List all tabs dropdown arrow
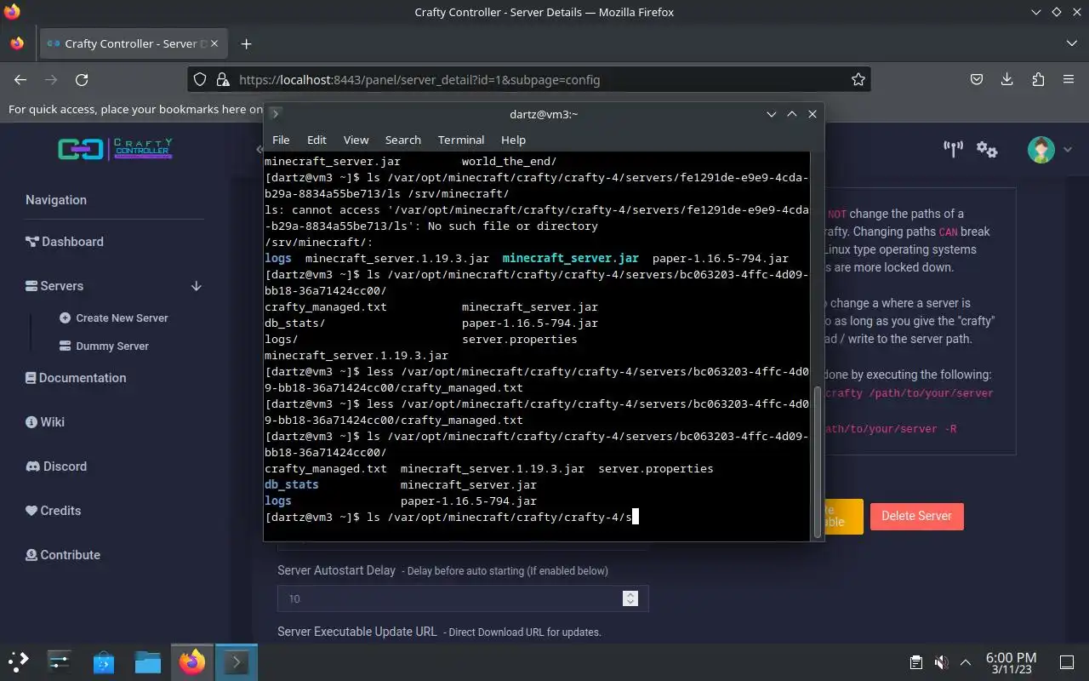This screenshot has height=681, width=1089. [x=1071, y=43]
